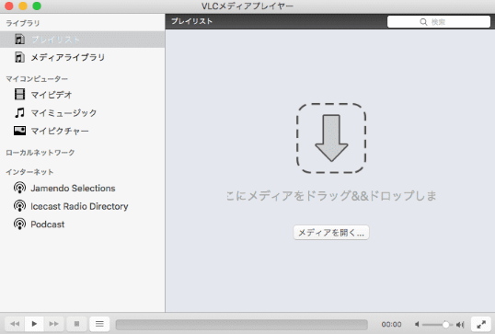Viewport: 495px width, 334px height.
Task: Click the インターネット section header
Action: pos(29,172)
